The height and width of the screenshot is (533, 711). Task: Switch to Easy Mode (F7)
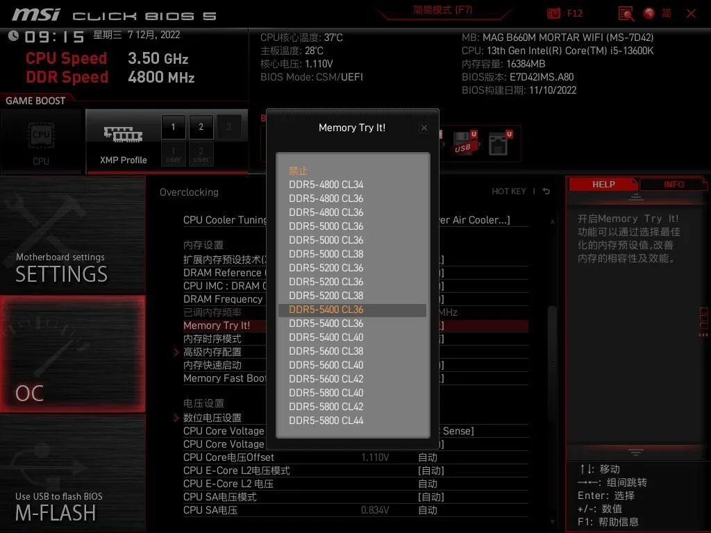[x=442, y=10]
